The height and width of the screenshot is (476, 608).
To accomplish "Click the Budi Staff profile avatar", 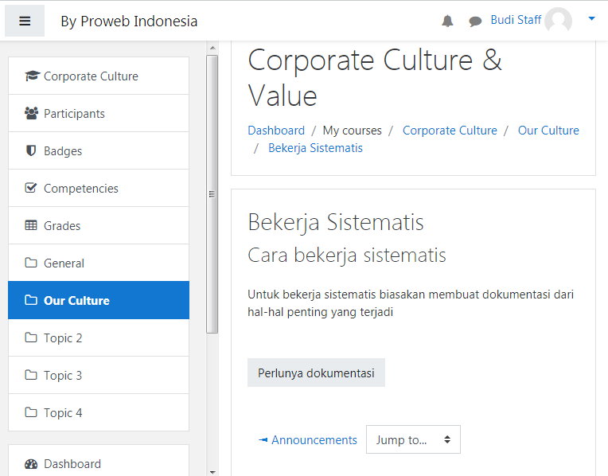I will coord(558,20).
